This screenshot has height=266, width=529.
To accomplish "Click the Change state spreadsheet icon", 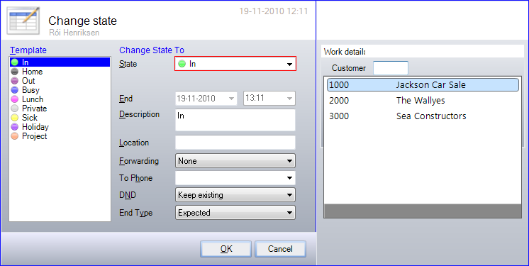I will 23,21.
